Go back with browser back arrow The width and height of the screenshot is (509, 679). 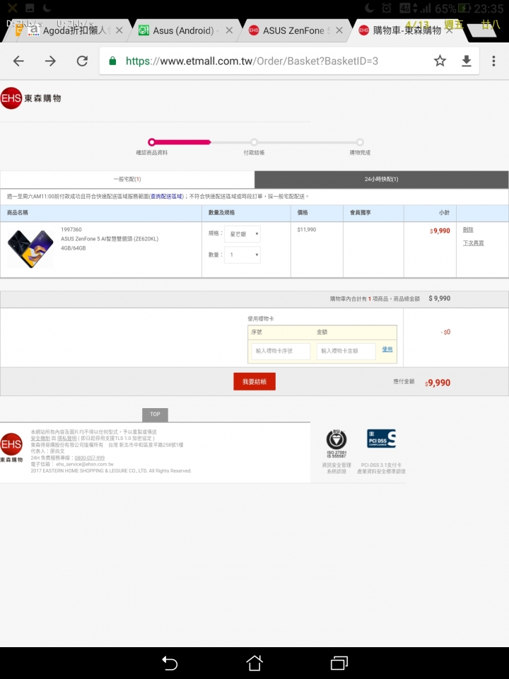coord(18,61)
